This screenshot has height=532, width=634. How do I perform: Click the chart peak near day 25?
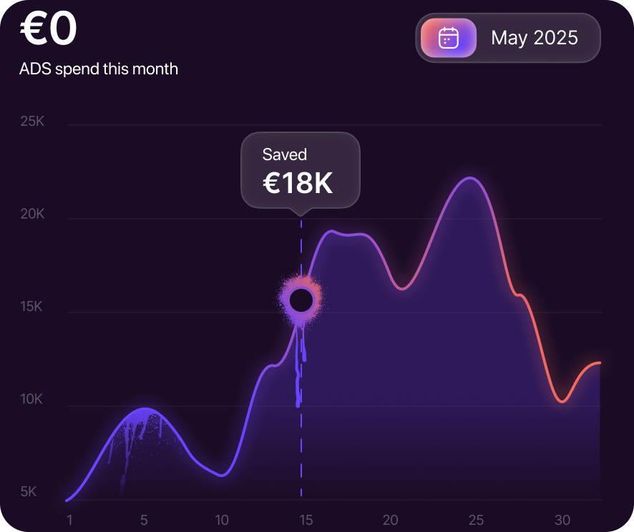pyautogui.click(x=469, y=178)
